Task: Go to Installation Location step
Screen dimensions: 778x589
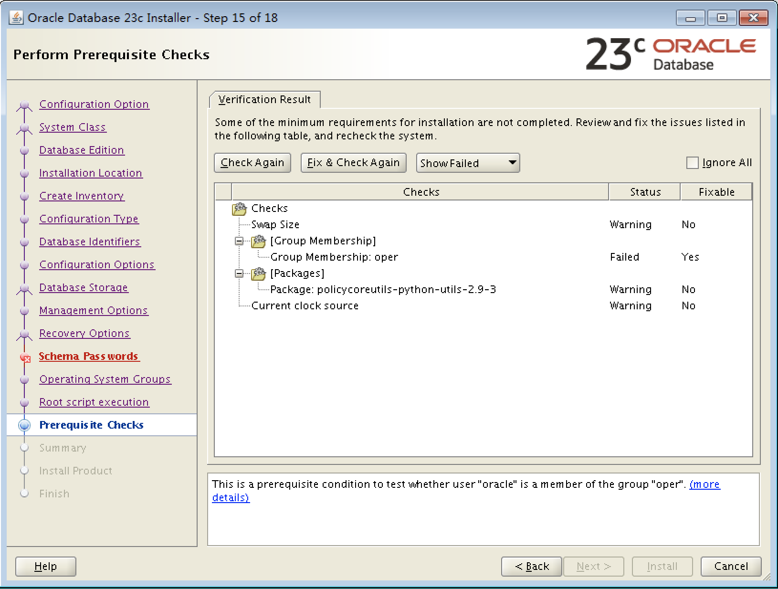Action: tap(91, 173)
